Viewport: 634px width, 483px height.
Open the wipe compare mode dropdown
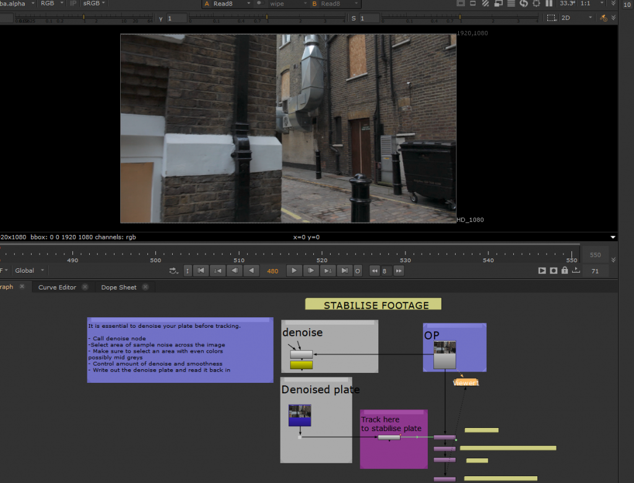pos(288,4)
